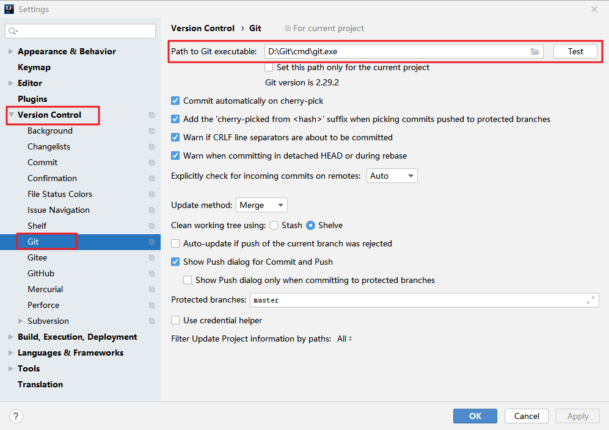Enable Use credential helper checkbox
609x430 pixels.
(176, 321)
